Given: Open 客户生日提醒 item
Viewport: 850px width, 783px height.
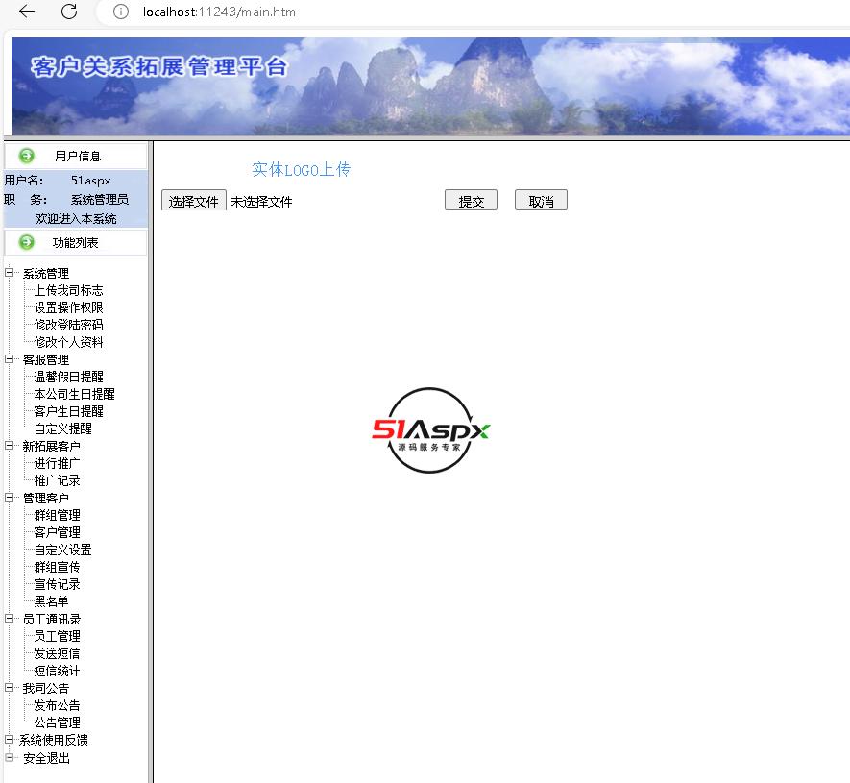Looking at the screenshot, I should pos(68,411).
